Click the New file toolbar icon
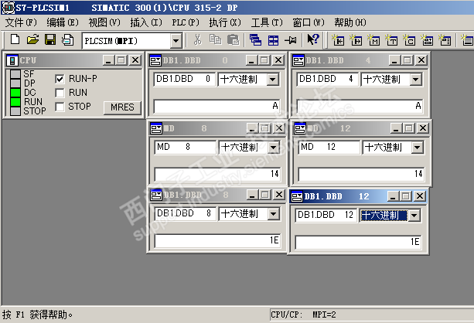This screenshot has width=474, height=323. 15,39
